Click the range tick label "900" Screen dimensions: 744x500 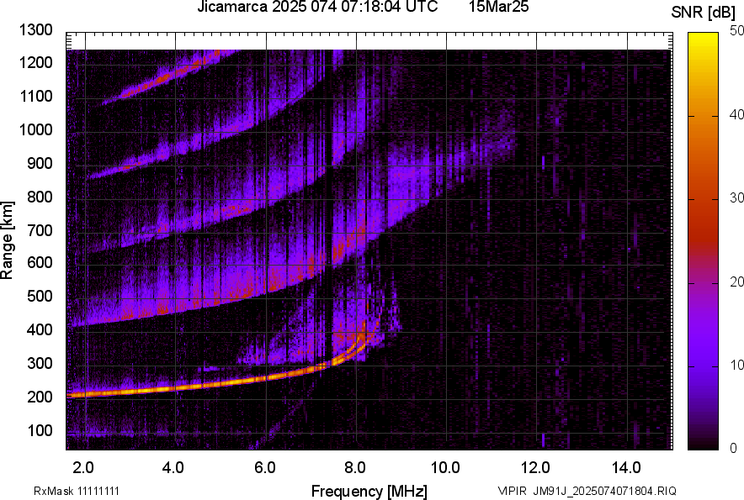click(x=40, y=163)
